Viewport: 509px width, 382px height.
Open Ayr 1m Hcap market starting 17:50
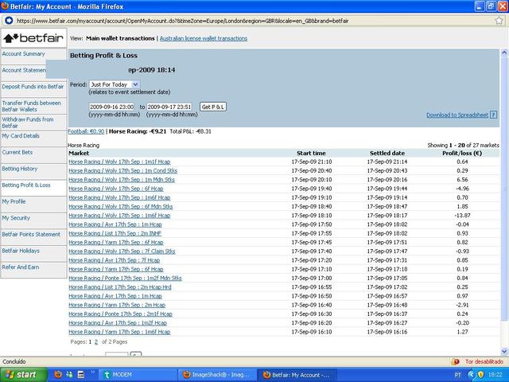(115, 224)
